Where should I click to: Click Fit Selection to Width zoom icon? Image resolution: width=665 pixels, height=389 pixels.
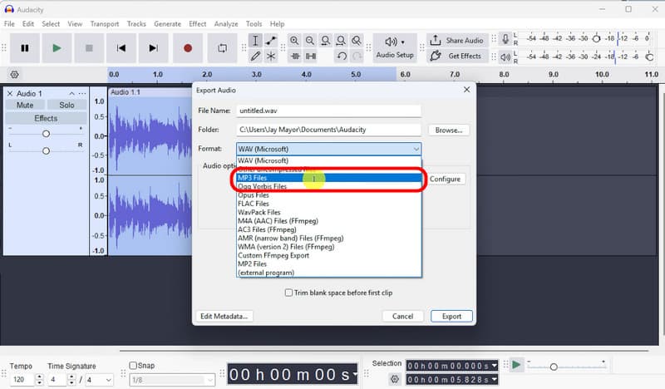(x=326, y=41)
